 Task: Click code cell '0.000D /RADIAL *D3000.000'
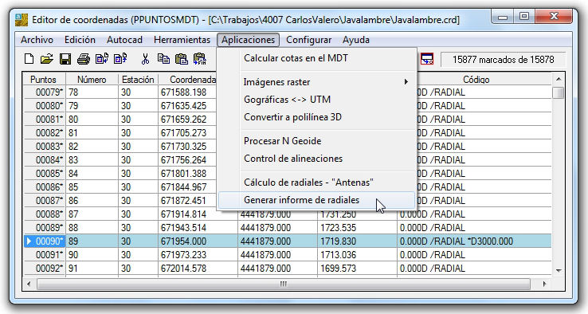474,241
